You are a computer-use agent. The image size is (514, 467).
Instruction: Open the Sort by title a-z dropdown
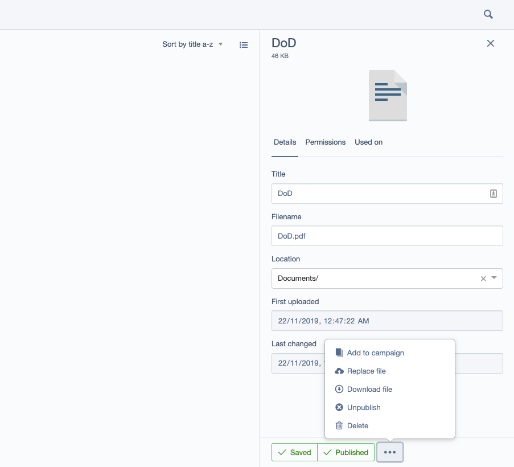[193, 44]
